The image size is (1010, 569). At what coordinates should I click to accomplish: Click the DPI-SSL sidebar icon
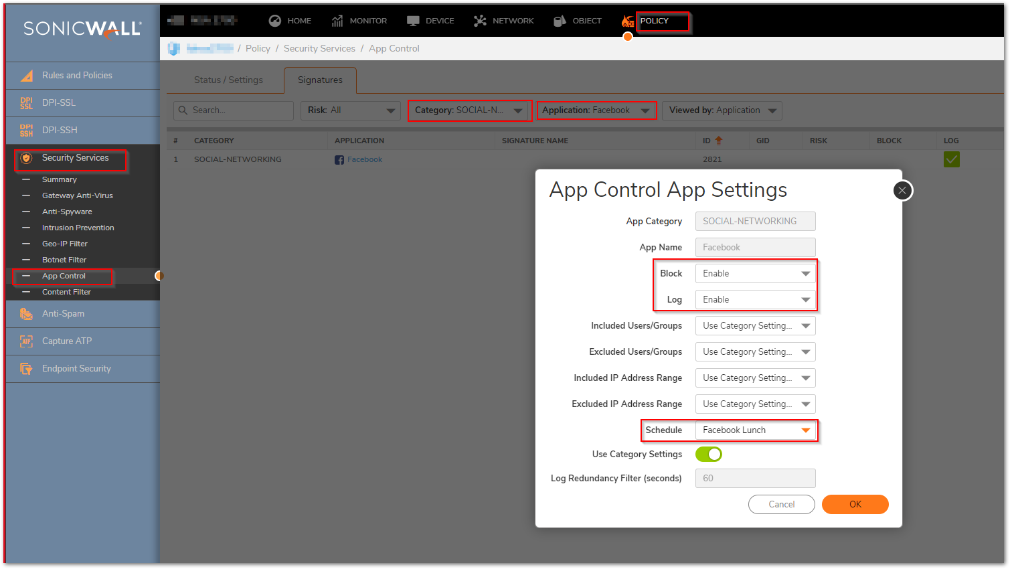pyautogui.click(x=26, y=103)
